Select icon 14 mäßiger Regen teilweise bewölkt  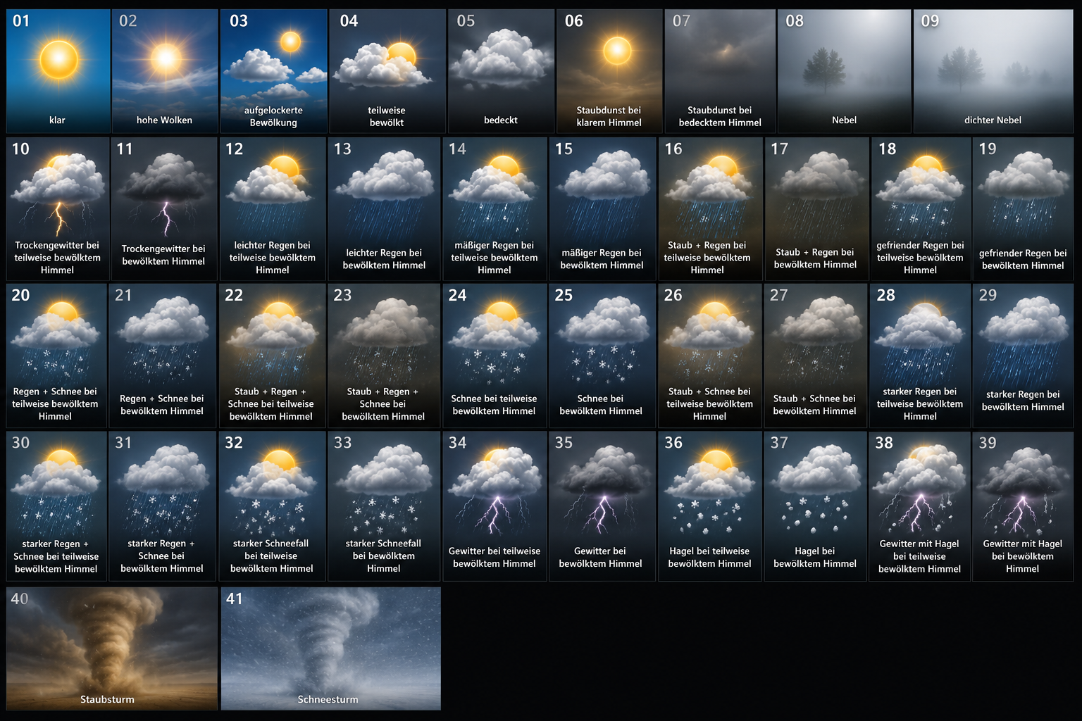click(495, 209)
